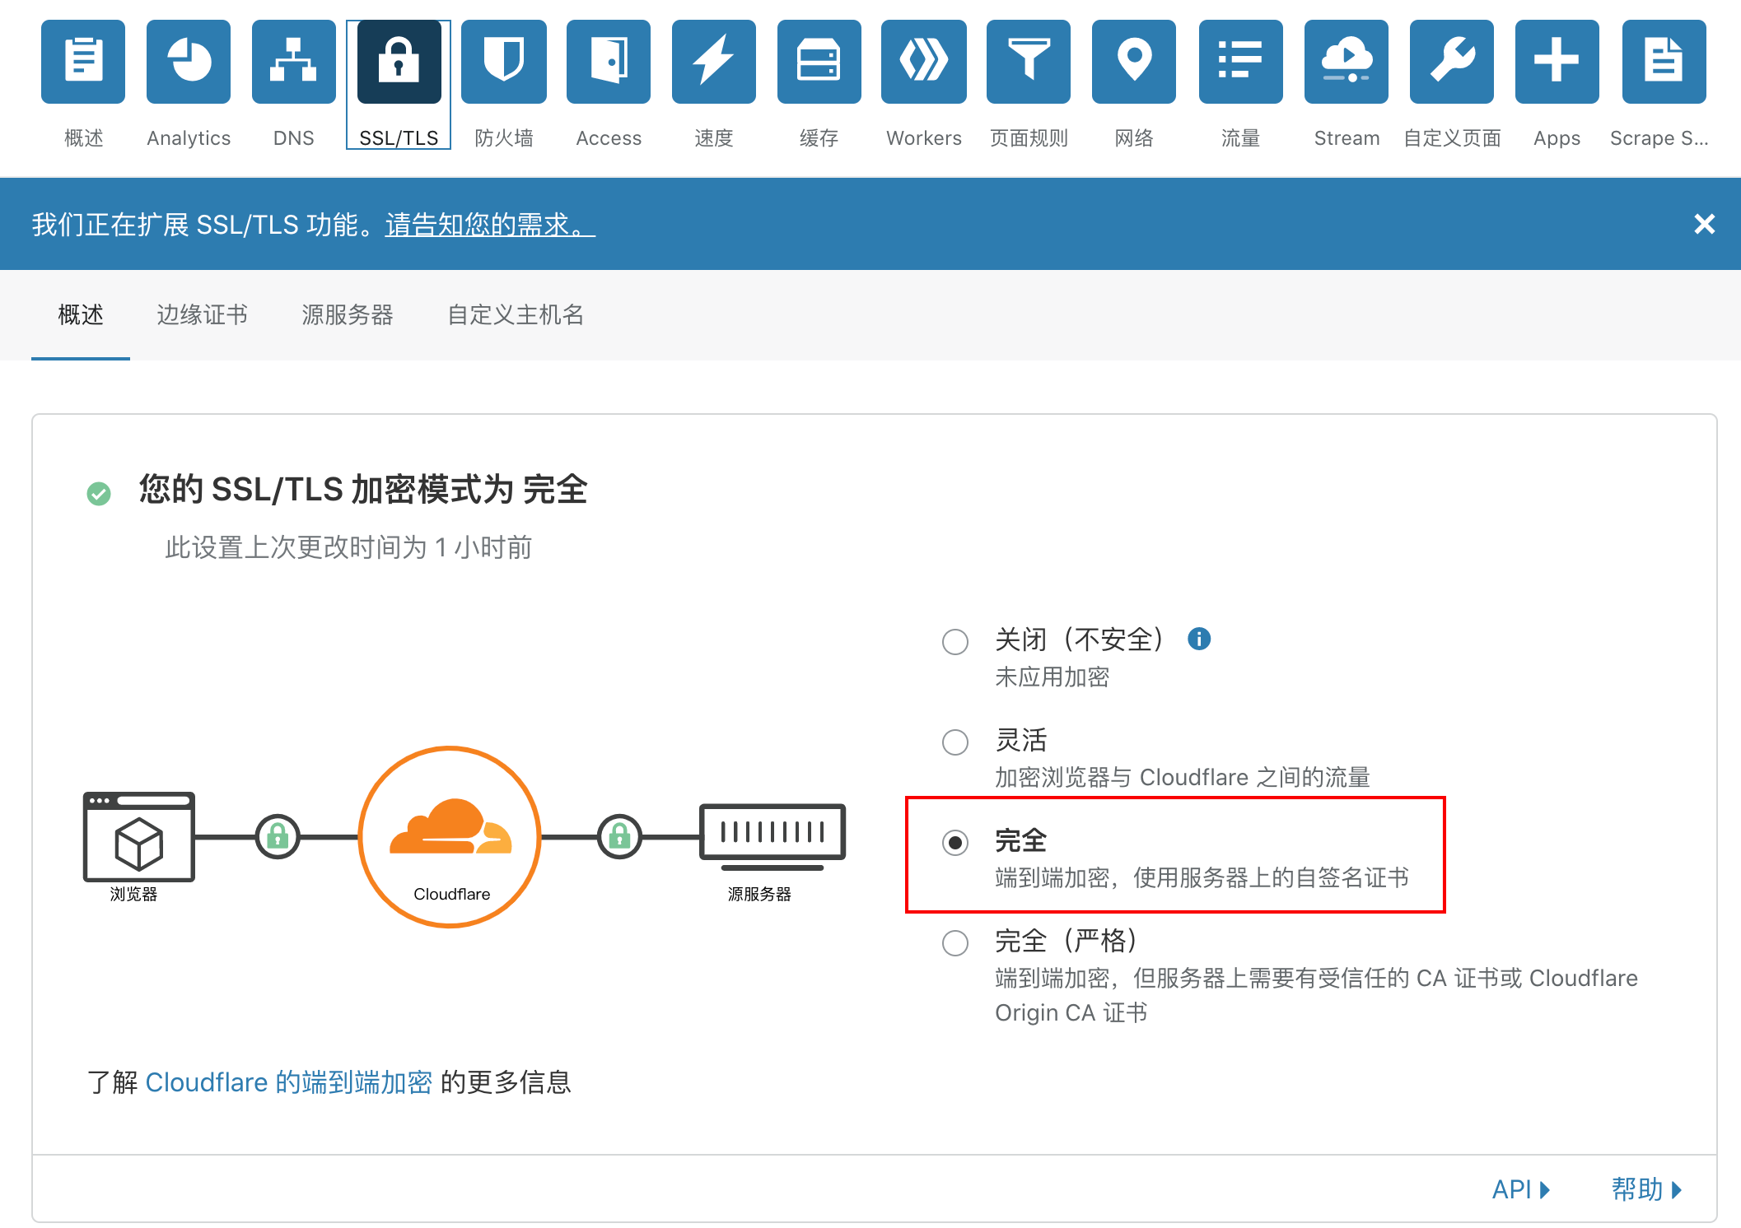Expand the 帮助 section

pyautogui.click(x=1647, y=1189)
